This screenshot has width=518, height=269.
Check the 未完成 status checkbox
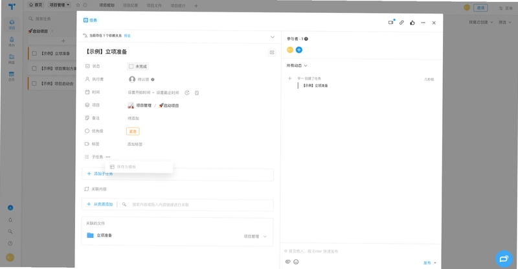pyautogui.click(x=131, y=67)
